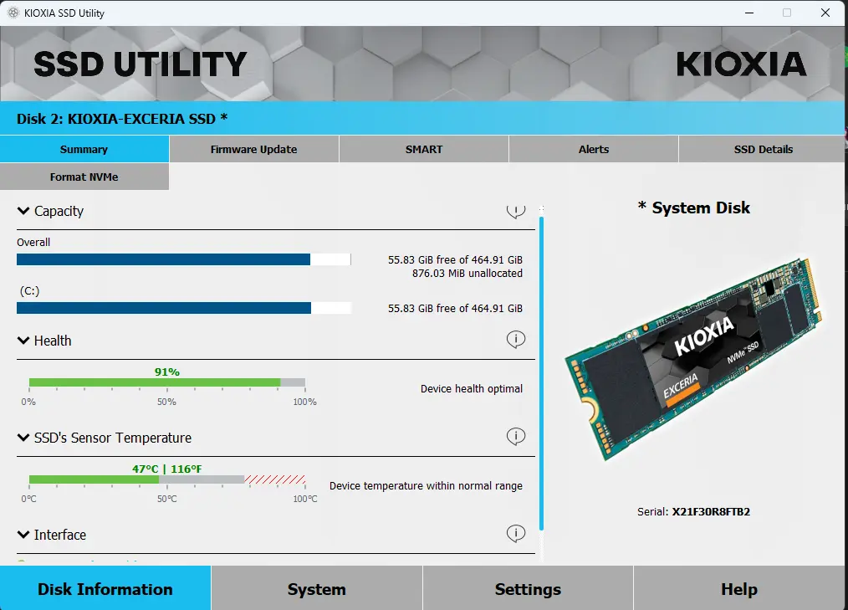
Task: Open the Settings bottom tab
Action: (x=528, y=588)
